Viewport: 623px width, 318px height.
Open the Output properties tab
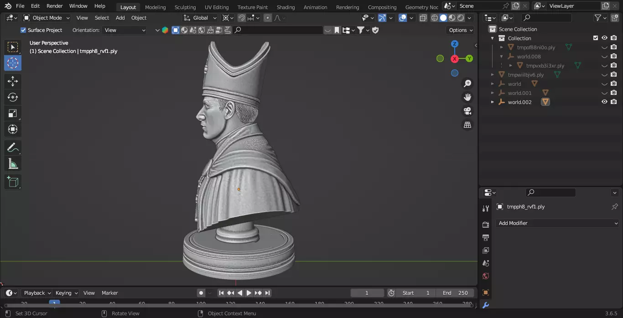coord(485,238)
